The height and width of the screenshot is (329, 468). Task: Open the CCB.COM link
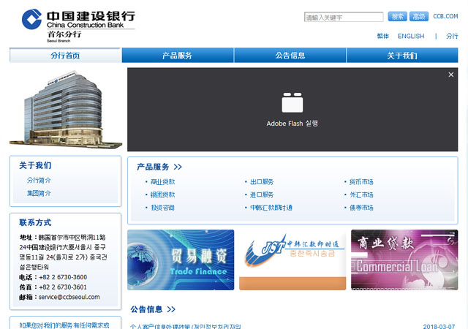445,16
